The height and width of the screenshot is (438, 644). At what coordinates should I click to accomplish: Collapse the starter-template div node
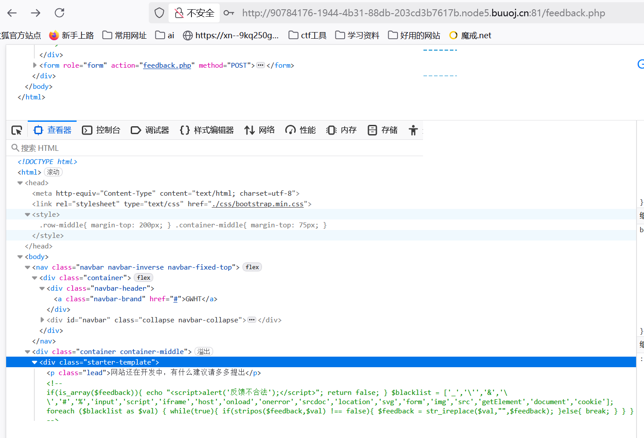point(35,362)
